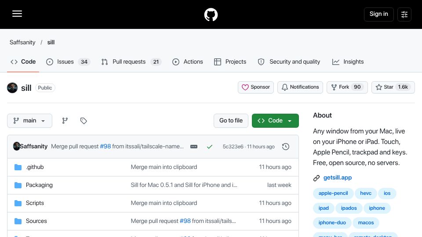Open the hamburger navigation menu
This screenshot has height=237, width=422.
point(17,14)
